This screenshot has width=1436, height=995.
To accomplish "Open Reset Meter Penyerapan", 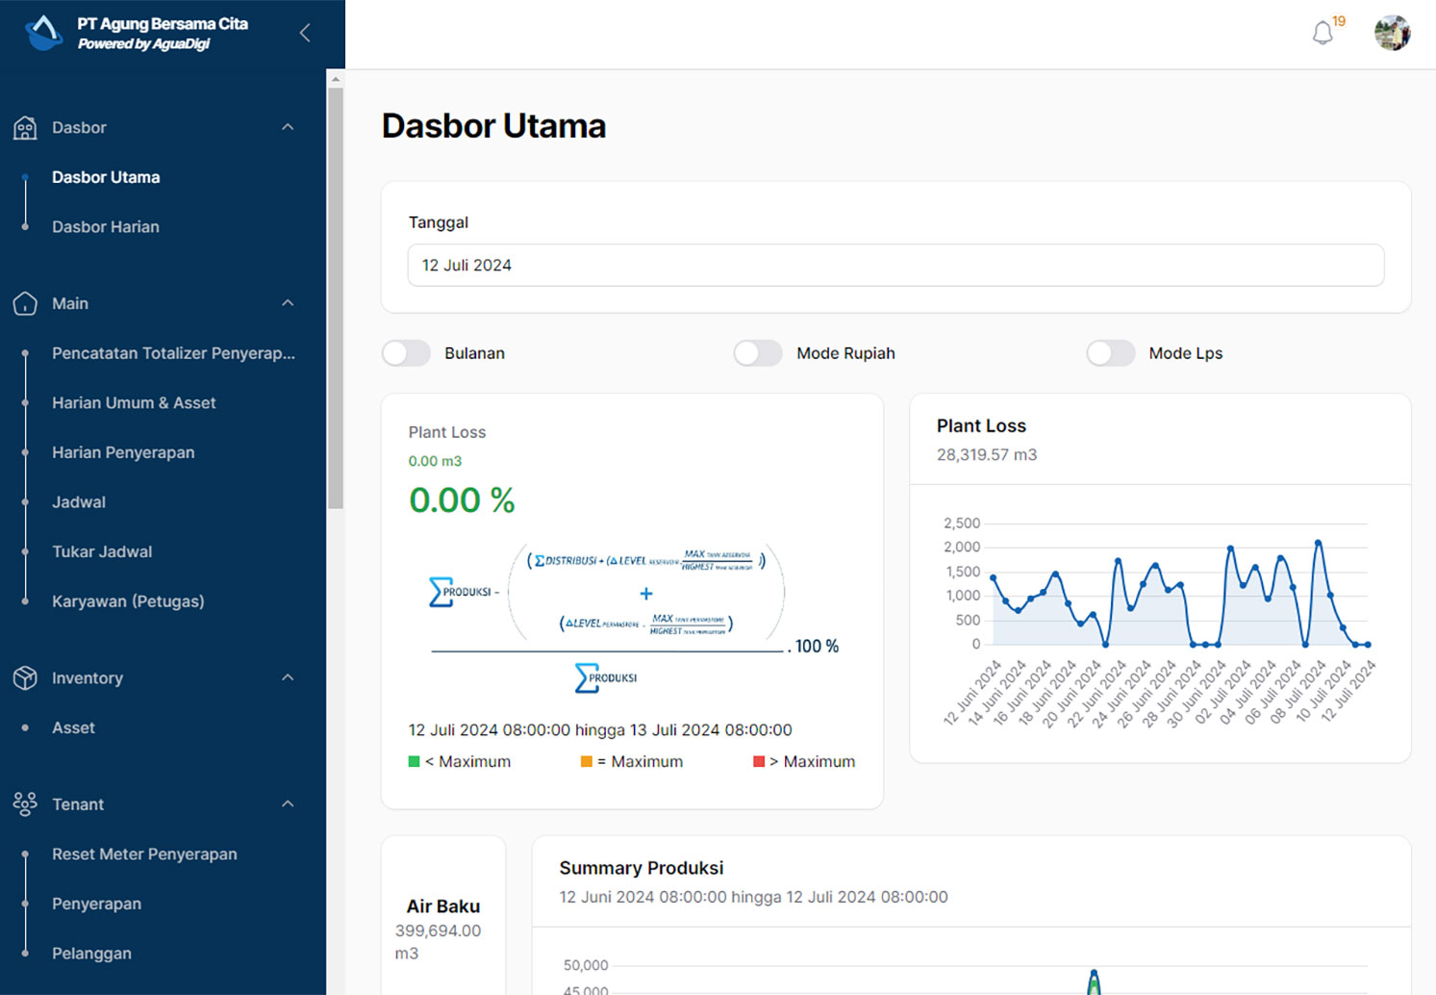I will click(x=144, y=855).
